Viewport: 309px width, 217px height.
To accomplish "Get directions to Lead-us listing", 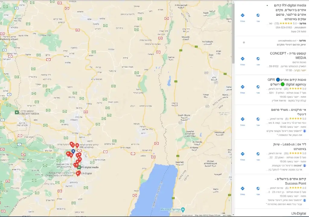I will coord(243,154).
